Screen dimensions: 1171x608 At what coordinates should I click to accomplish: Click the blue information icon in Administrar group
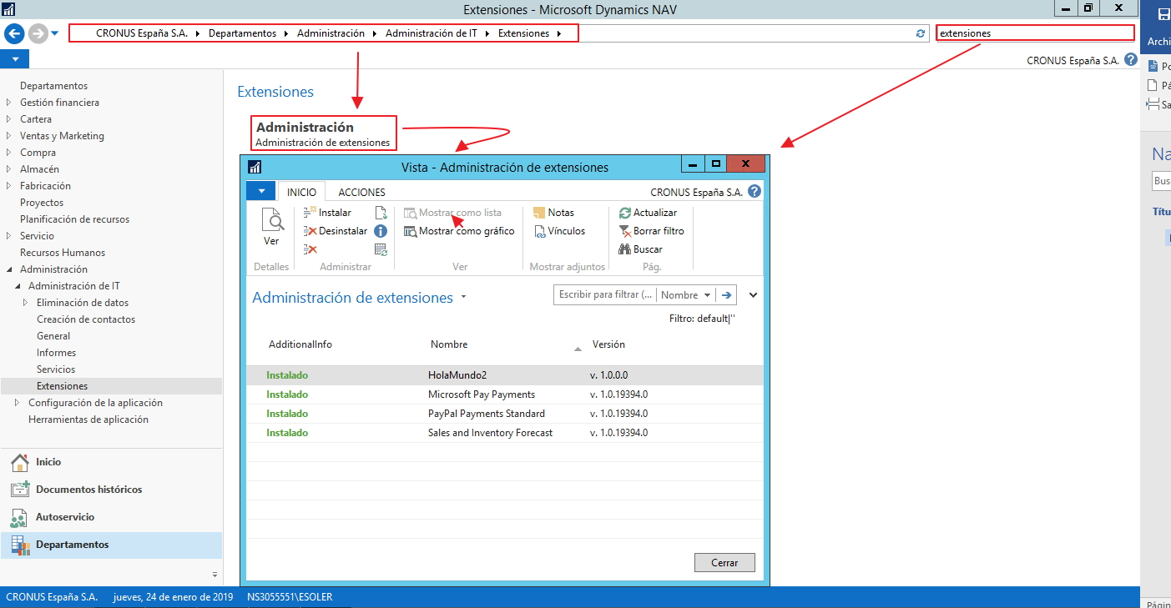click(381, 231)
